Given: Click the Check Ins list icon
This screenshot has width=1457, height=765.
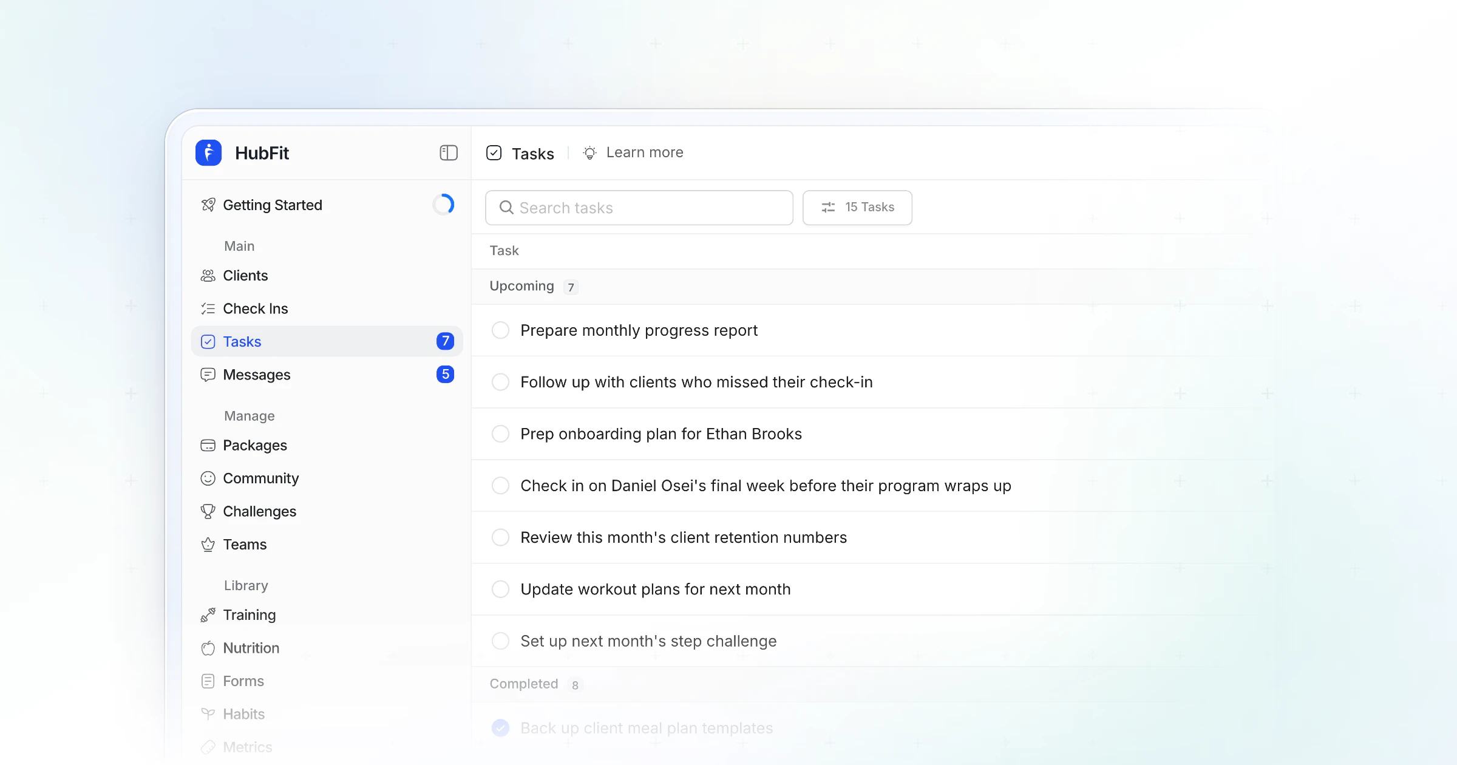Looking at the screenshot, I should coord(208,309).
